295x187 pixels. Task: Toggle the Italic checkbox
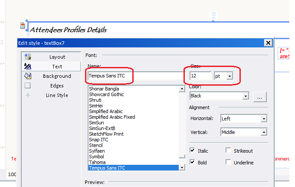tap(192, 150)
